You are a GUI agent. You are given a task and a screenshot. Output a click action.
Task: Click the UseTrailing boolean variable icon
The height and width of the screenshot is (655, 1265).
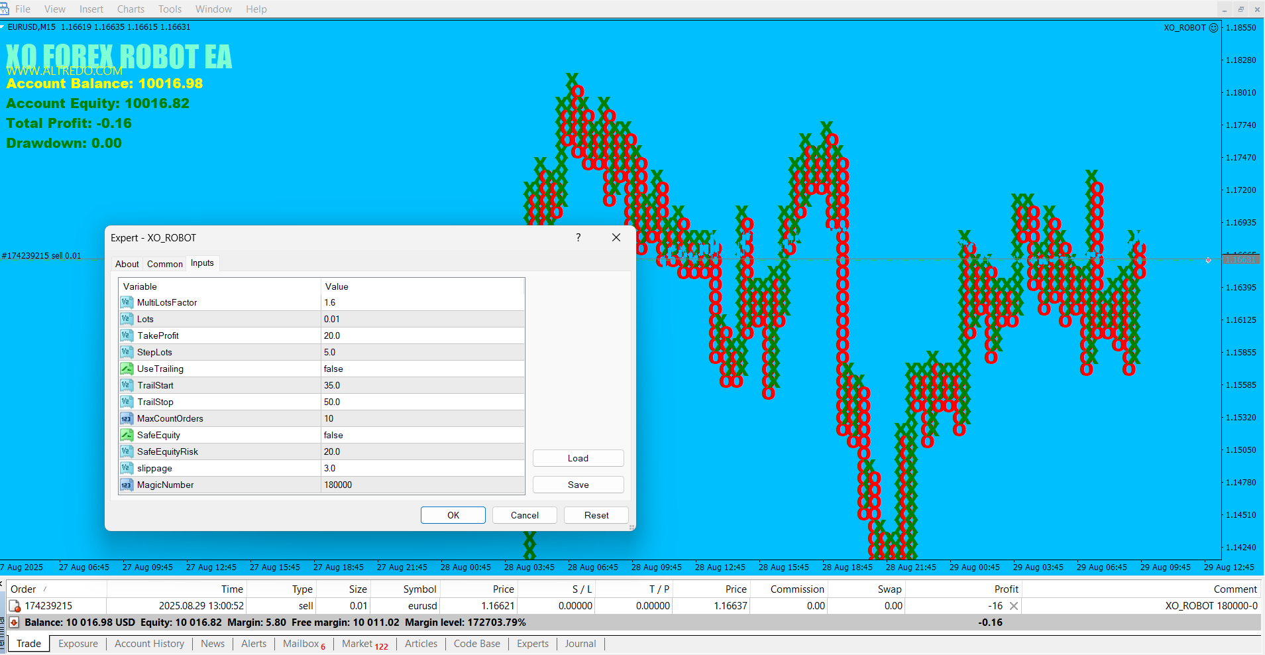127,369
